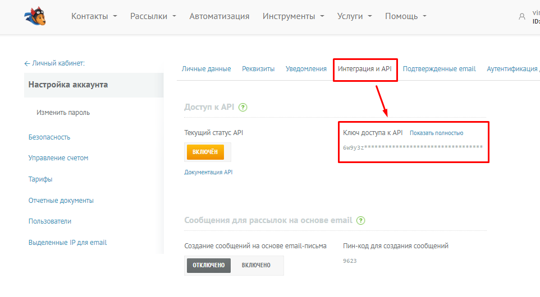Open Управление счетом in sidebar
Screen dimensions: 540x297
[58, 158]
